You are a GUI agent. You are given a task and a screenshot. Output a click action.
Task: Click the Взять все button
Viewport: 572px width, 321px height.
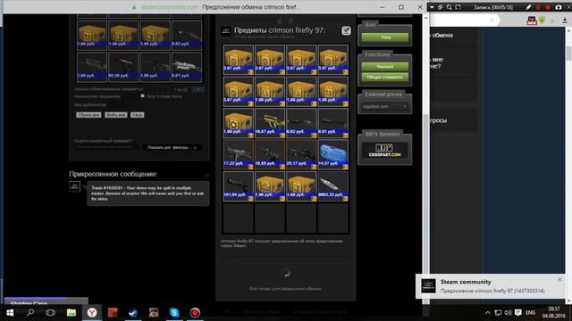pos(116,115)
